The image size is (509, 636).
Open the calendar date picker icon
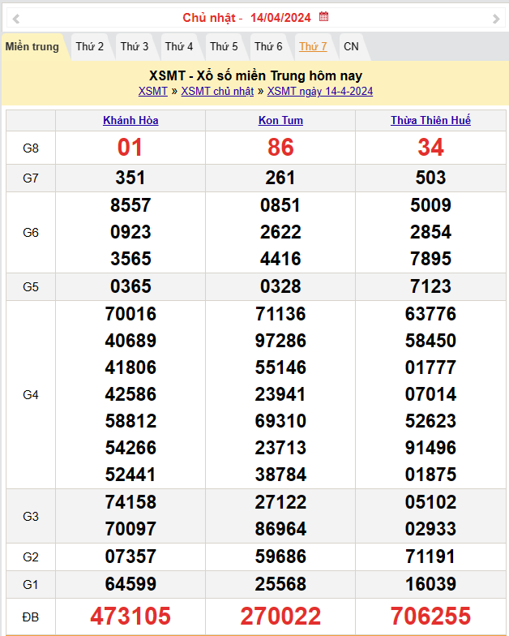(324, 17)
